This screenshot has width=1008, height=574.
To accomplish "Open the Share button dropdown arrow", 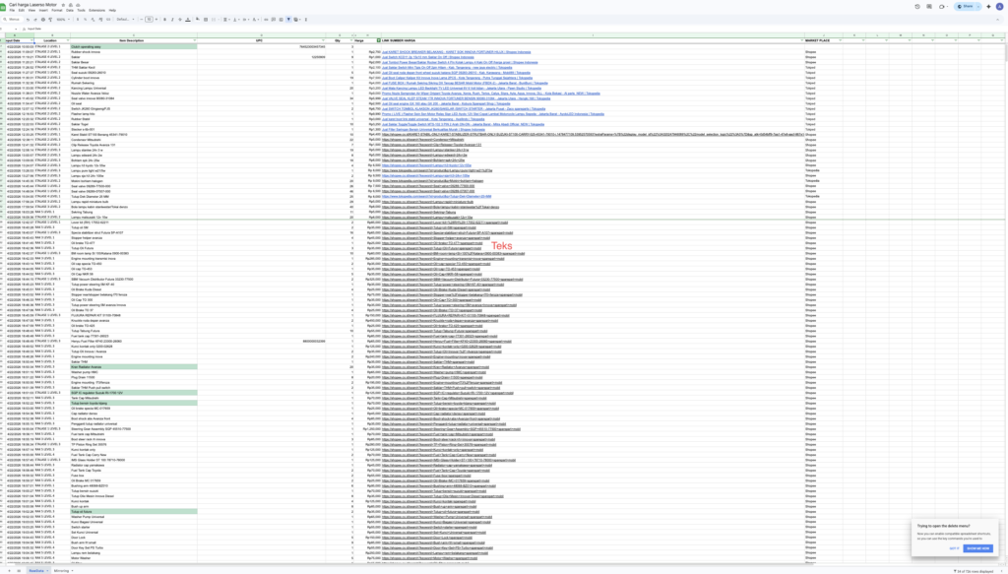I will [x=978, y=7].
